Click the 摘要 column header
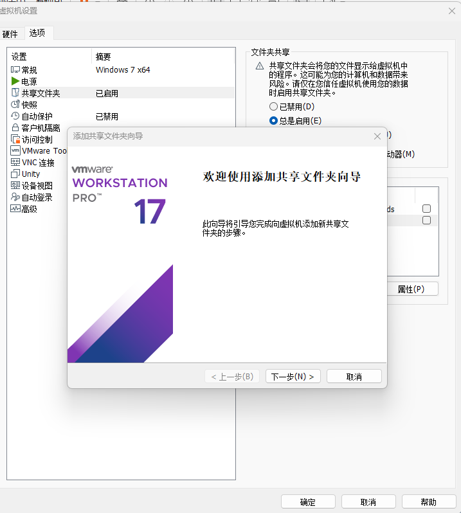Screen dimensions: 461x513 pyautogui.click(x=163, y=57)
